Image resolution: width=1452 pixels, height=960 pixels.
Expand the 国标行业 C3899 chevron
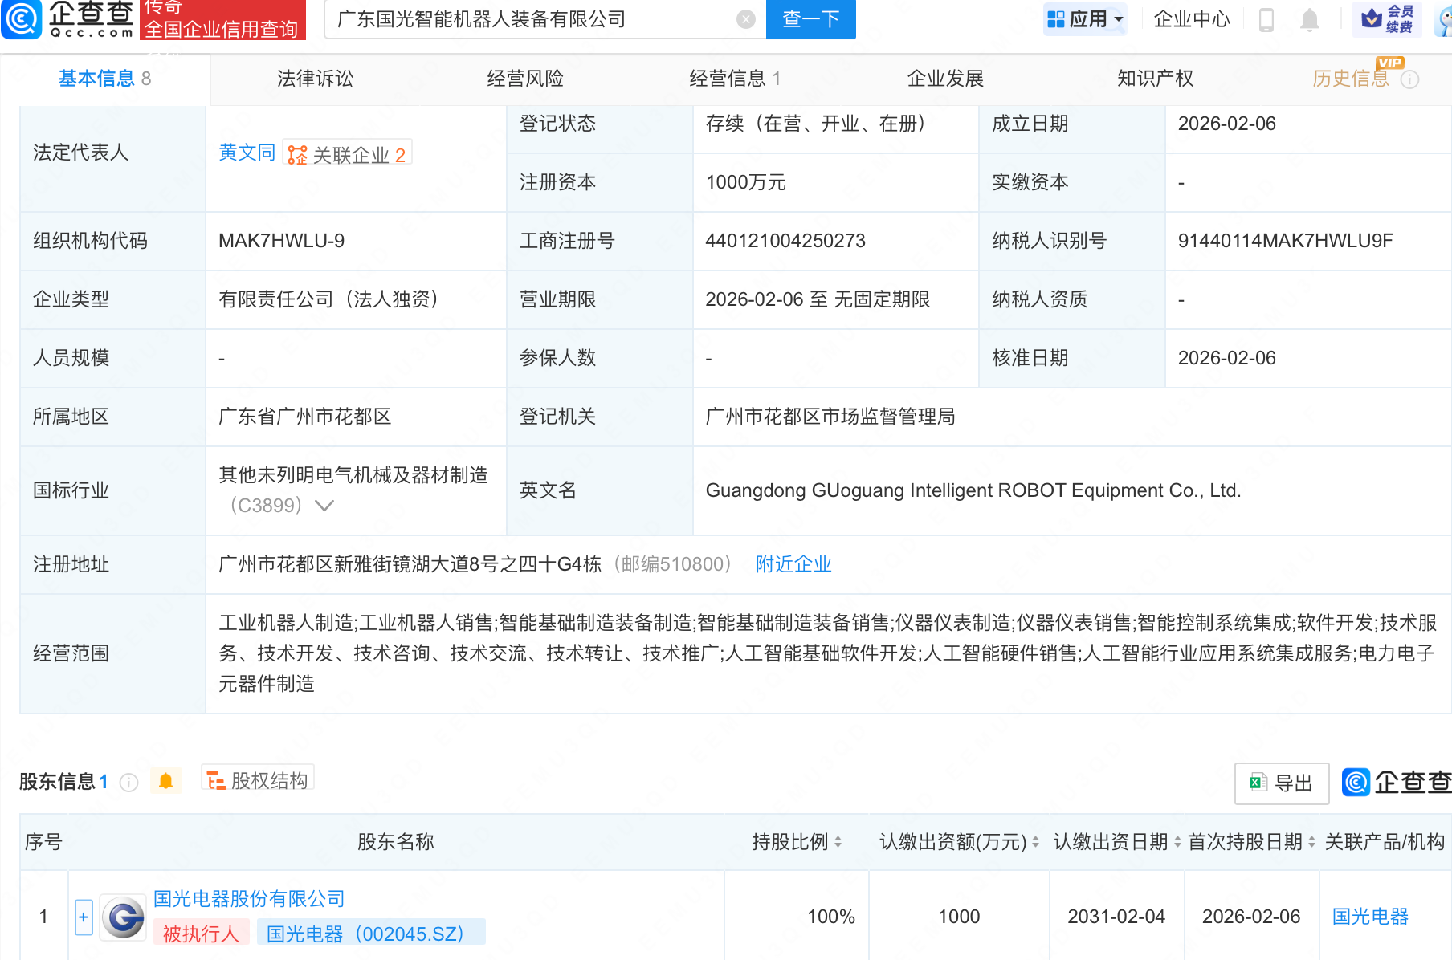tap(324, 506)
